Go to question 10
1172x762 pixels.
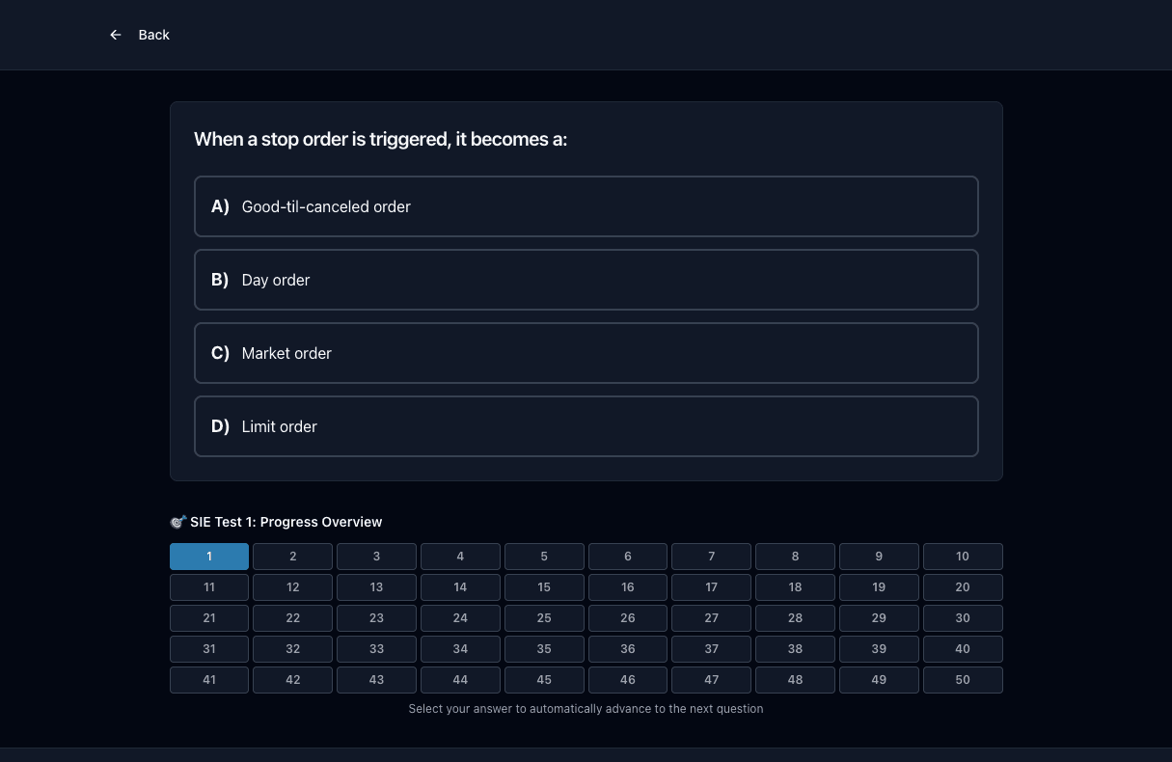tap(963, 557)
